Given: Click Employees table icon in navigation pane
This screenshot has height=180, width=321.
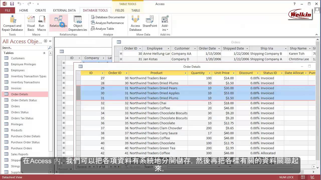Looking at the screenshot, I should tap(6, 70).
